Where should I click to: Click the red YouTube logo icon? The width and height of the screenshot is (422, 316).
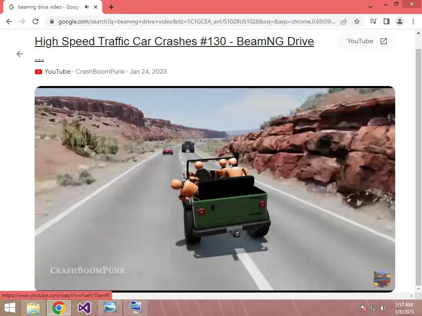38,72
